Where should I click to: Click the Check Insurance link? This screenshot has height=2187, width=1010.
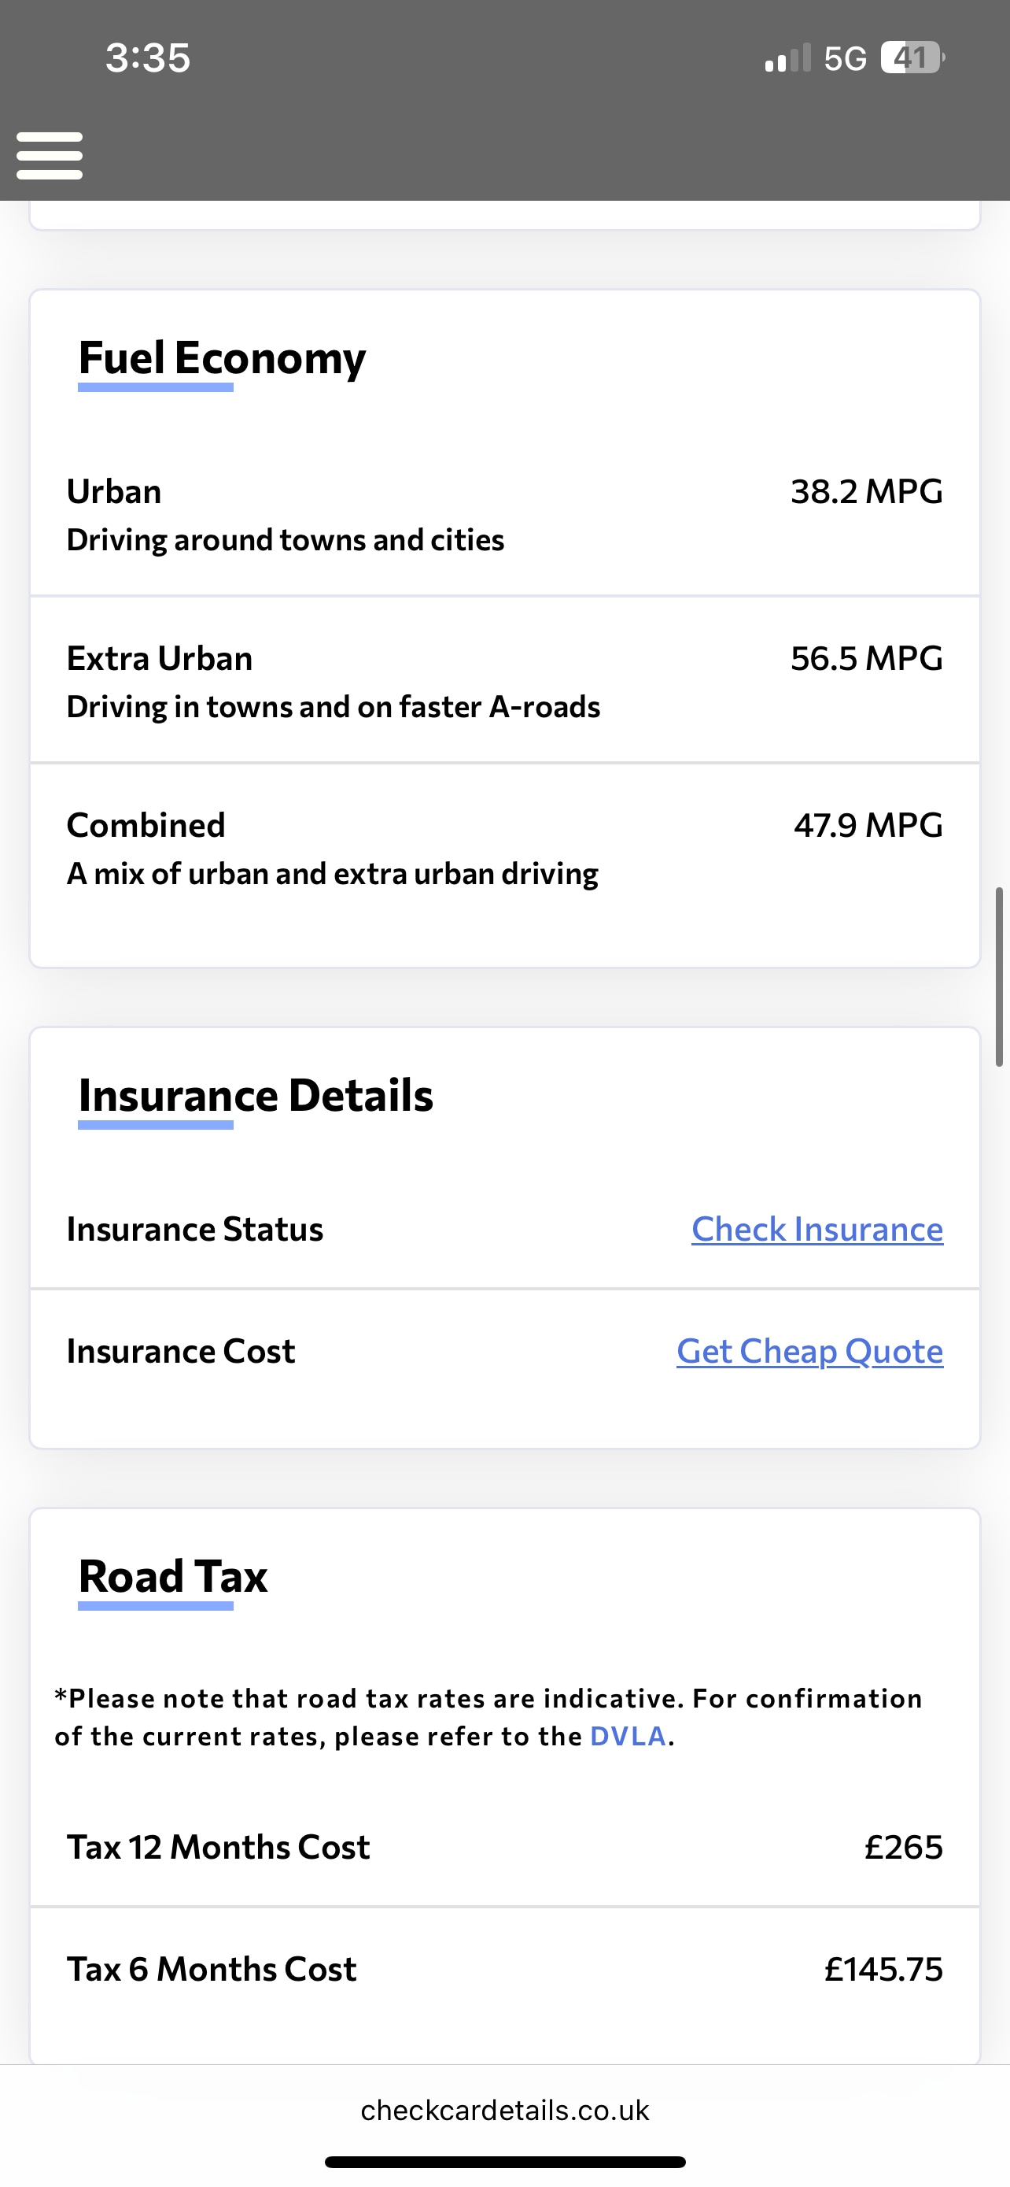pyautogui.click(x=816, y=1230)
